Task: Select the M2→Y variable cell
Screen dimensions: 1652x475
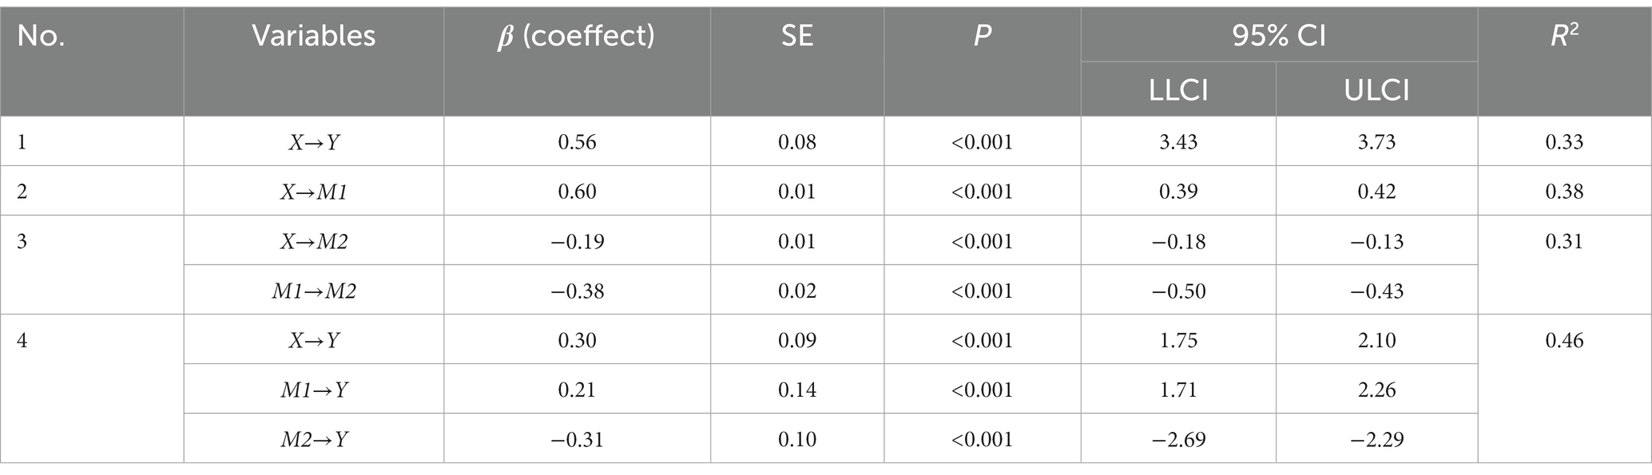Action: click(313, 439)
